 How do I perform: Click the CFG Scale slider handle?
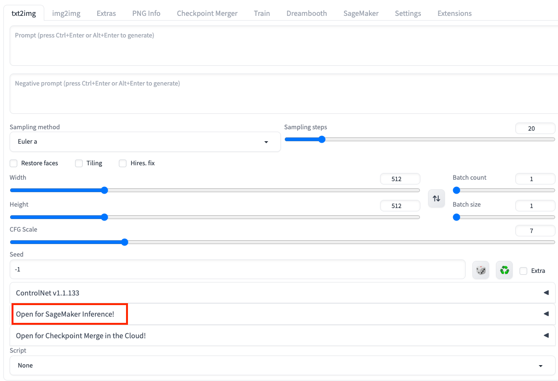125,242
